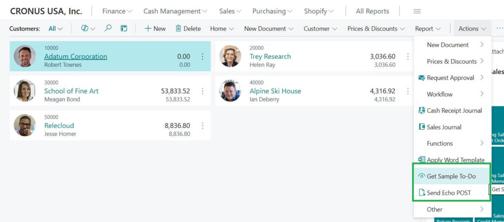Expand the Sales navigation menu

tap(230, 11)
